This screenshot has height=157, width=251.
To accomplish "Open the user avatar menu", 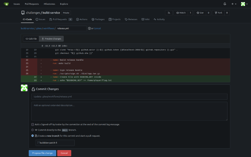I will [244, 4].
